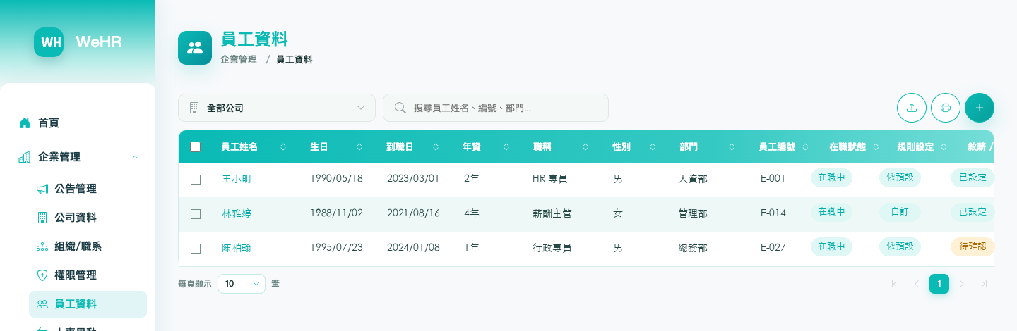This screenshot has width=1017, height=331.
Task: Click the export upload button
Action: point(912,108)
